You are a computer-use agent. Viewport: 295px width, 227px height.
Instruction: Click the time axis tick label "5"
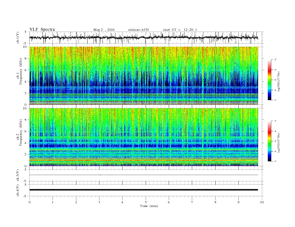coord(146,202)
